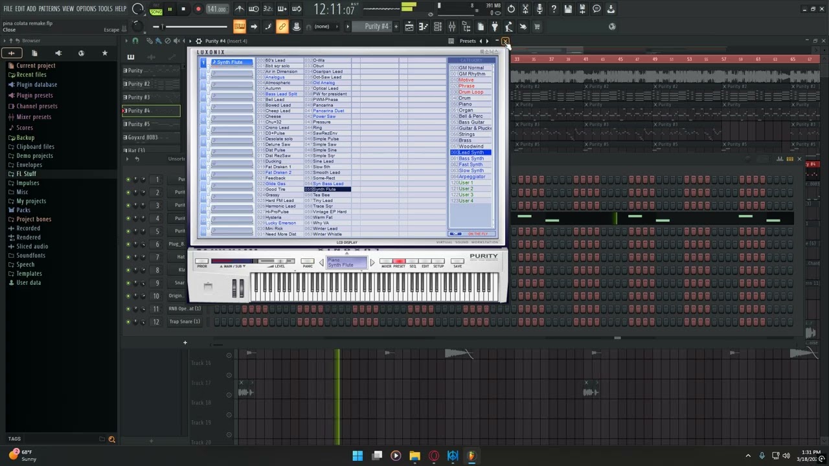The height and width of the screenshot is (466, 829).
Task: Toggle the metronome icon
Action: [x=240, y=9]
